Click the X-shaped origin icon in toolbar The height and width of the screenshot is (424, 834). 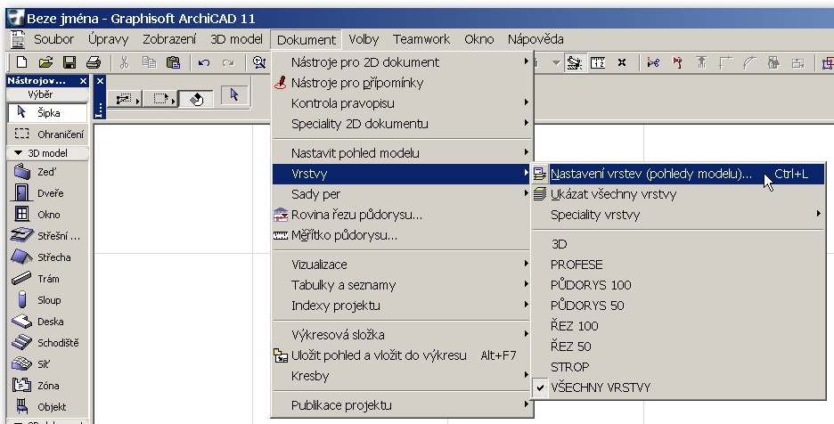pyautogui.click(x=622, y=62)
